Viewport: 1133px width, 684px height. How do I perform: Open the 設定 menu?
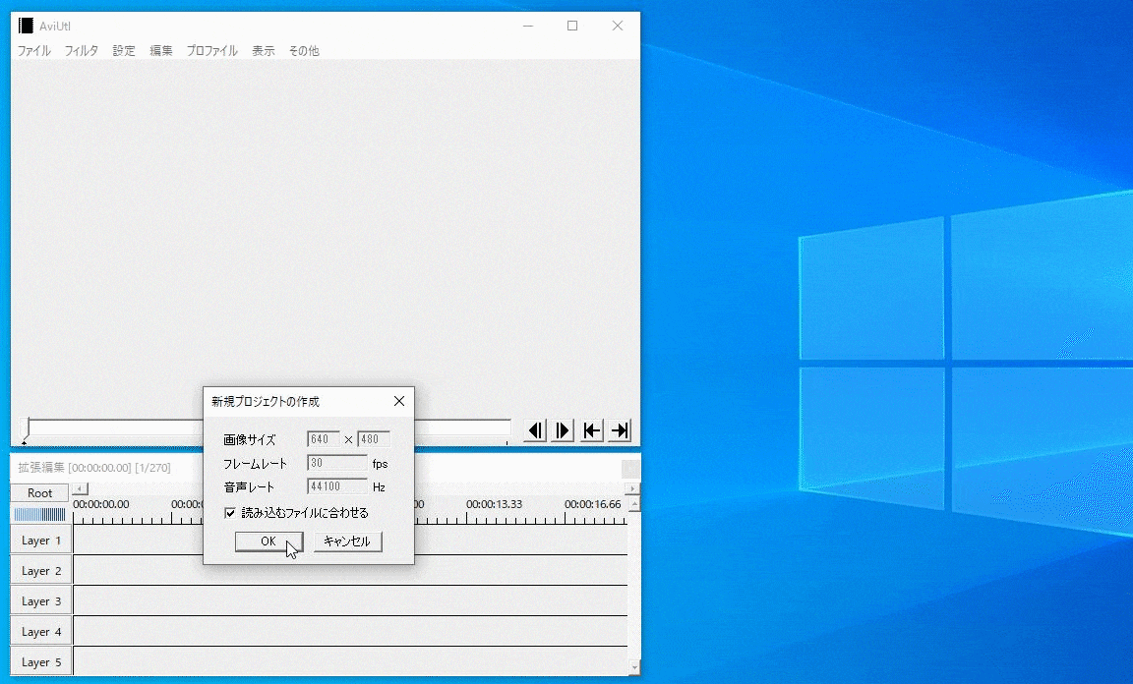click(124, 50)
